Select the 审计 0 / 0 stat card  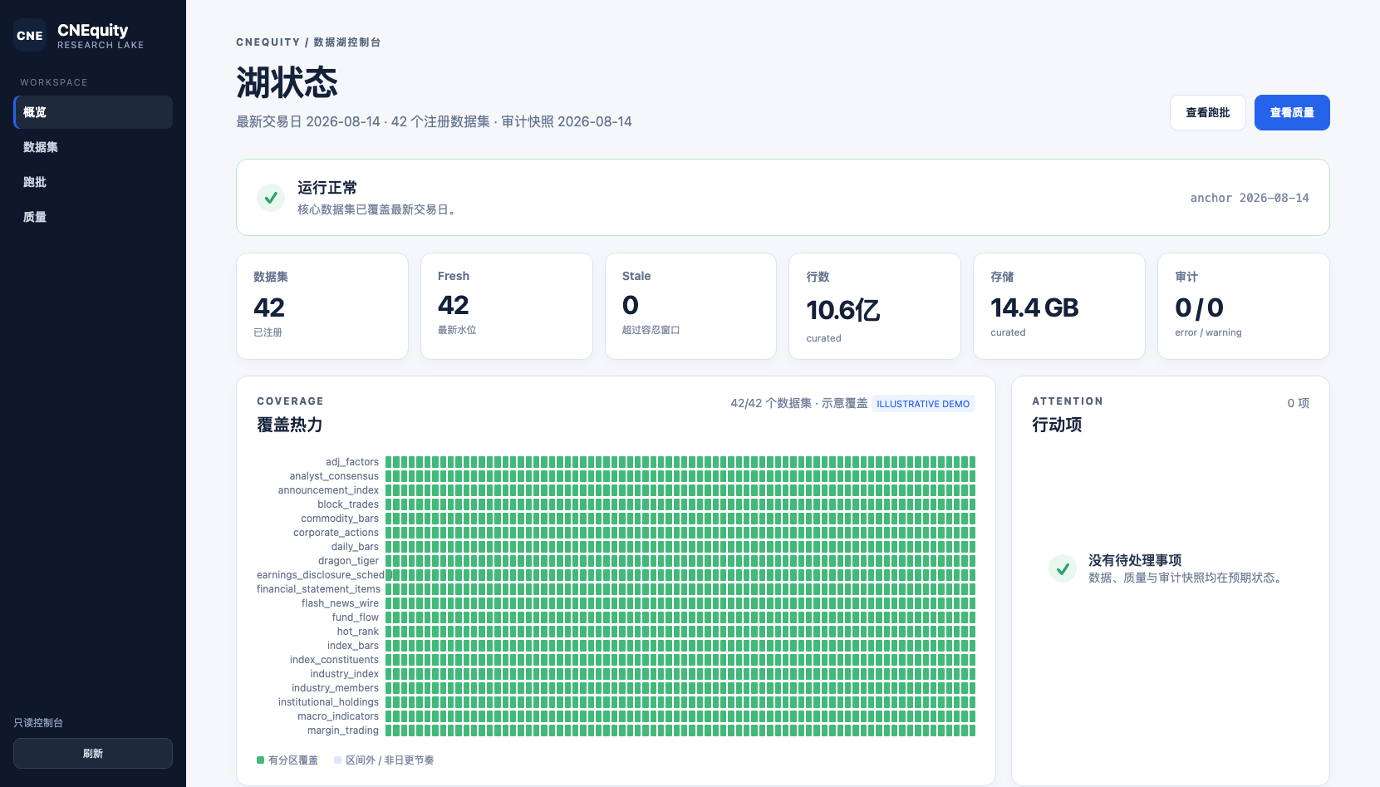1244,306
